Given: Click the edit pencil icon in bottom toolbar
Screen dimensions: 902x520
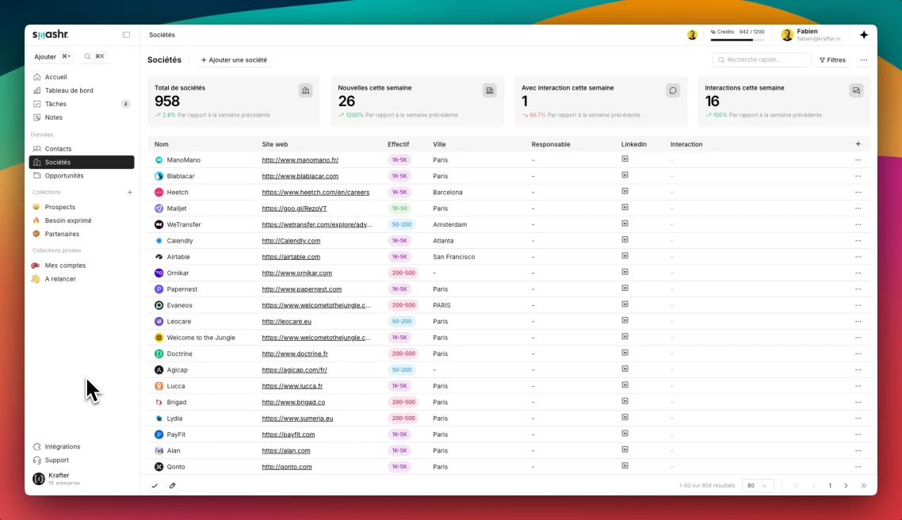Looking at the screenshot, I should [172, 485].
